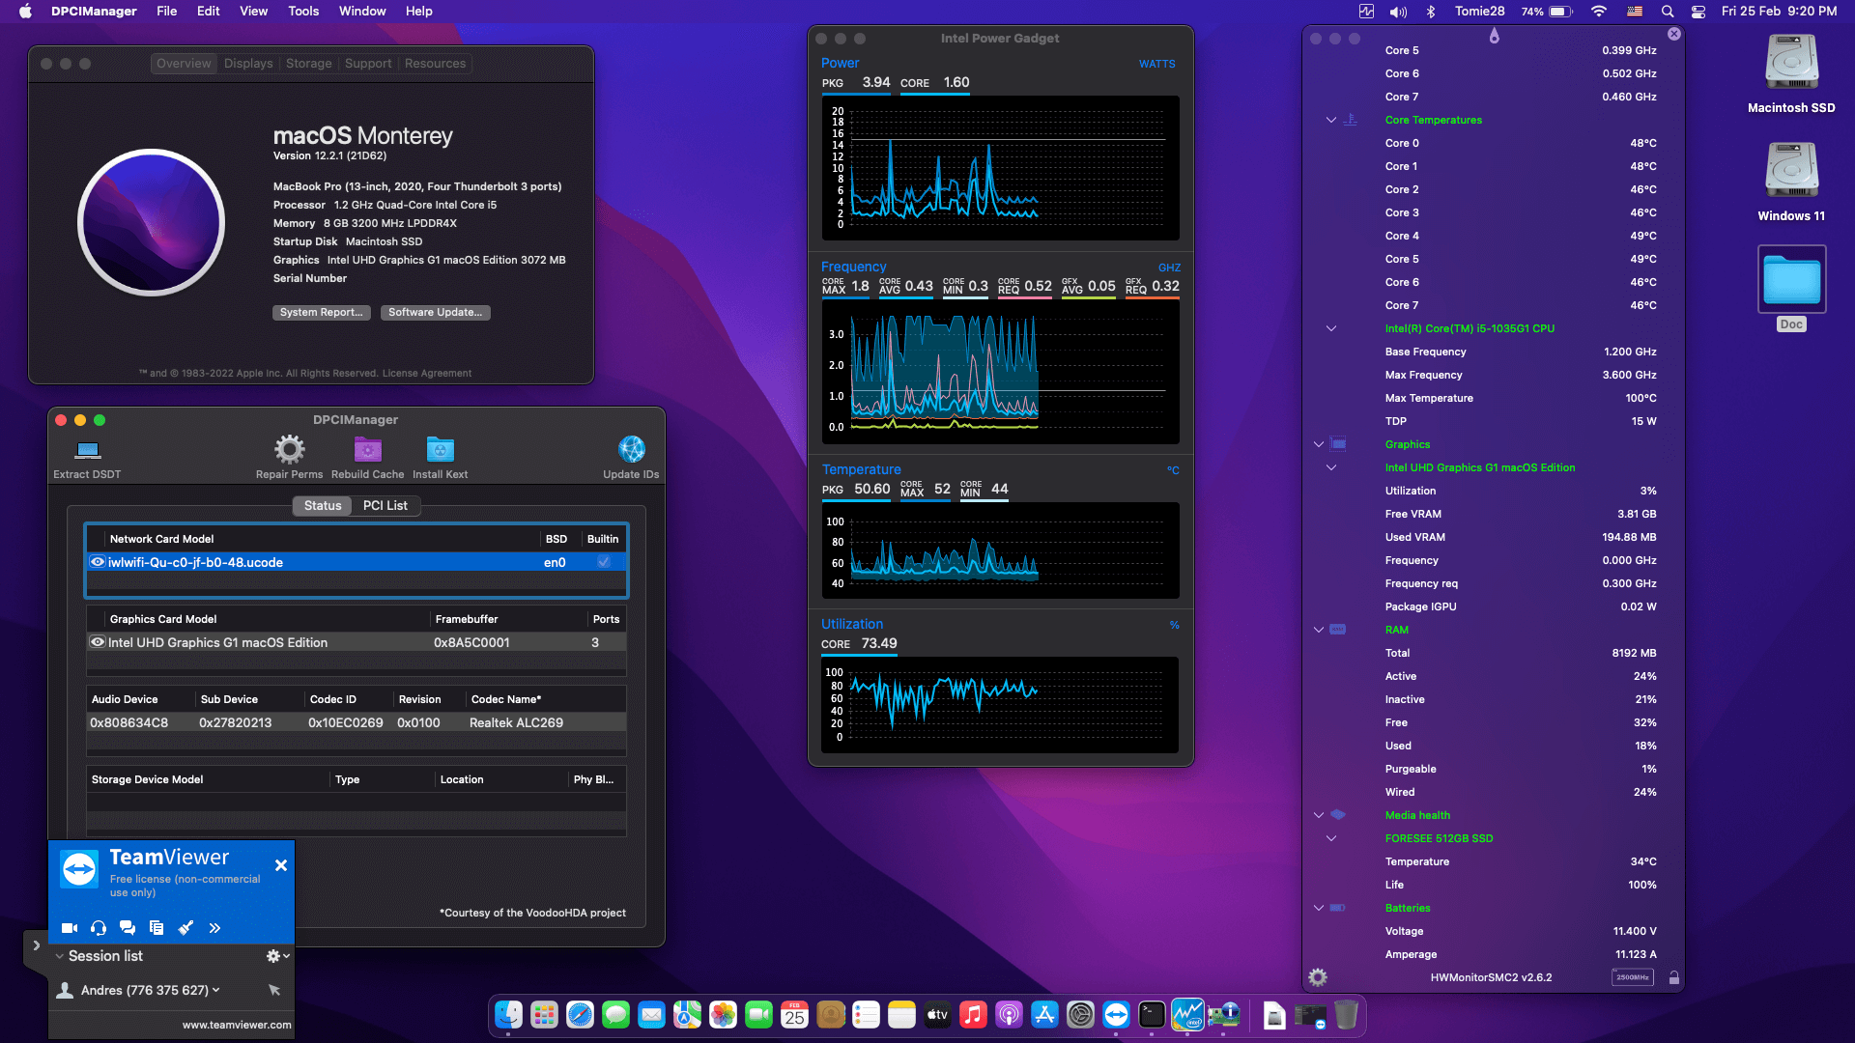Click Spotlight search in menu bar
Screen dimensions: 1855x1043
[x=1668, y=12]
